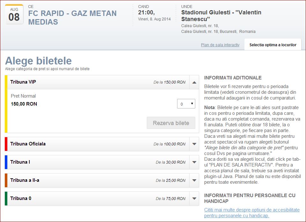
Task: Click the Pret Normal label
Action: coord(23,96)
